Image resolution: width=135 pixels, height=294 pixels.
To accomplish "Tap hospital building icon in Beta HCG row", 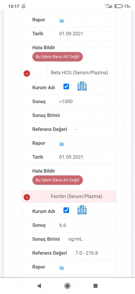I will pyautogui.click(x=82, y=86).
